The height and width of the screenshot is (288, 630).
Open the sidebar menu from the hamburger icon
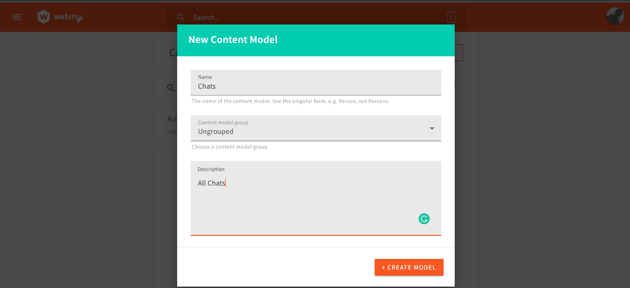click(17, 17)
